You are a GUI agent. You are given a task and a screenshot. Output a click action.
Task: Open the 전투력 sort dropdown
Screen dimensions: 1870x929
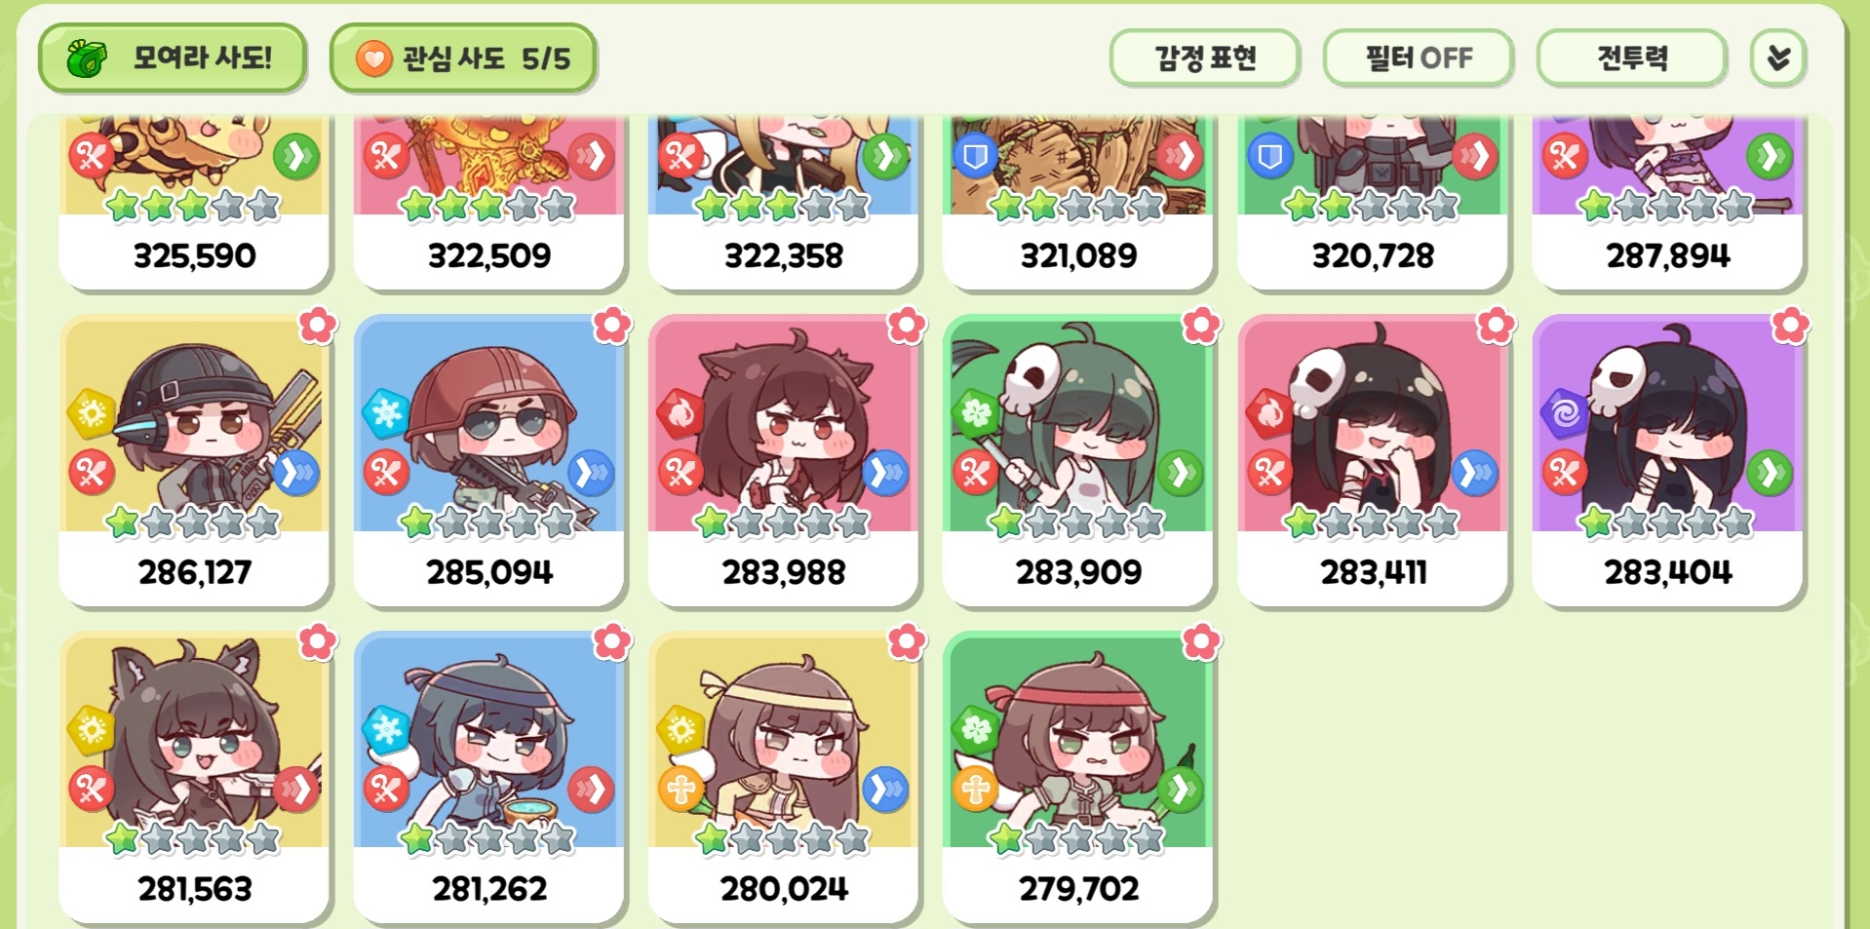pyautogui.click(x=1632, y=58)
